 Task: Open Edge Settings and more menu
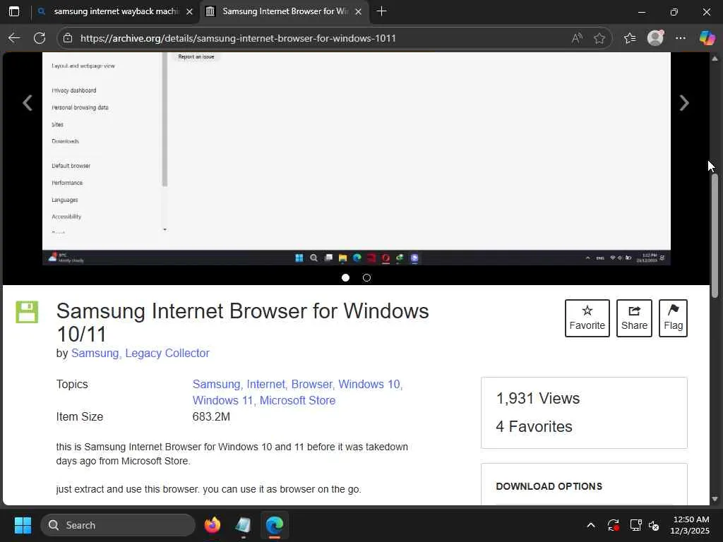point(681,38)
